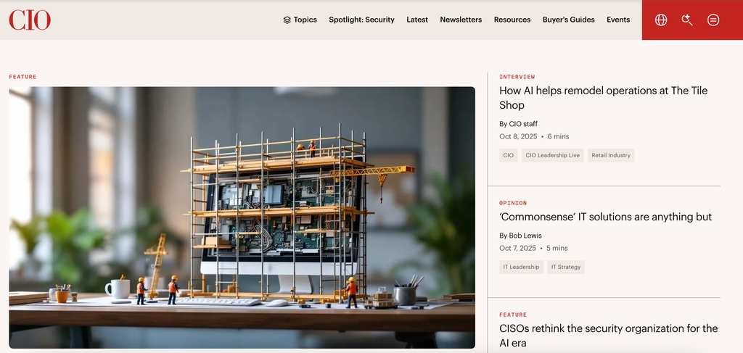Select Resources from the top navigation

point(512,20)
